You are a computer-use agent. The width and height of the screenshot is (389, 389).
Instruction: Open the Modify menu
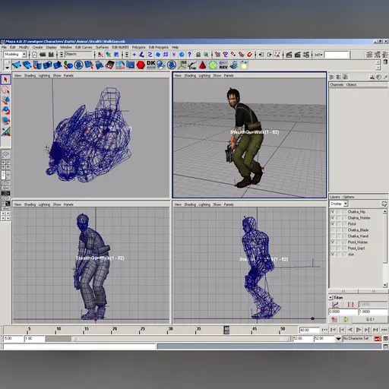[24, 47]
